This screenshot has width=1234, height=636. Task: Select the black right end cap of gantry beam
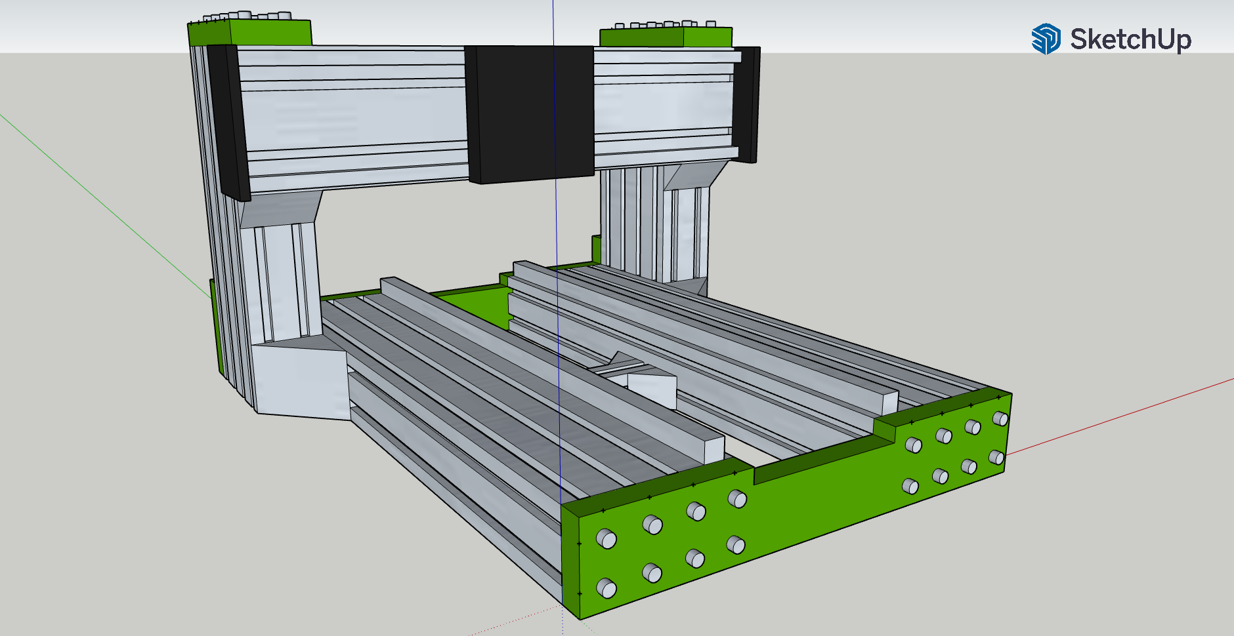[746, 104]
